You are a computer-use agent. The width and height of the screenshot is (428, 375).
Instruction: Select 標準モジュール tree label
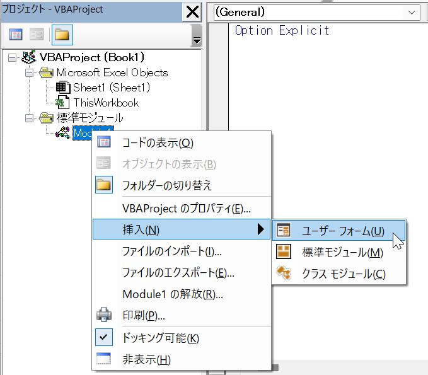point(90,118)
